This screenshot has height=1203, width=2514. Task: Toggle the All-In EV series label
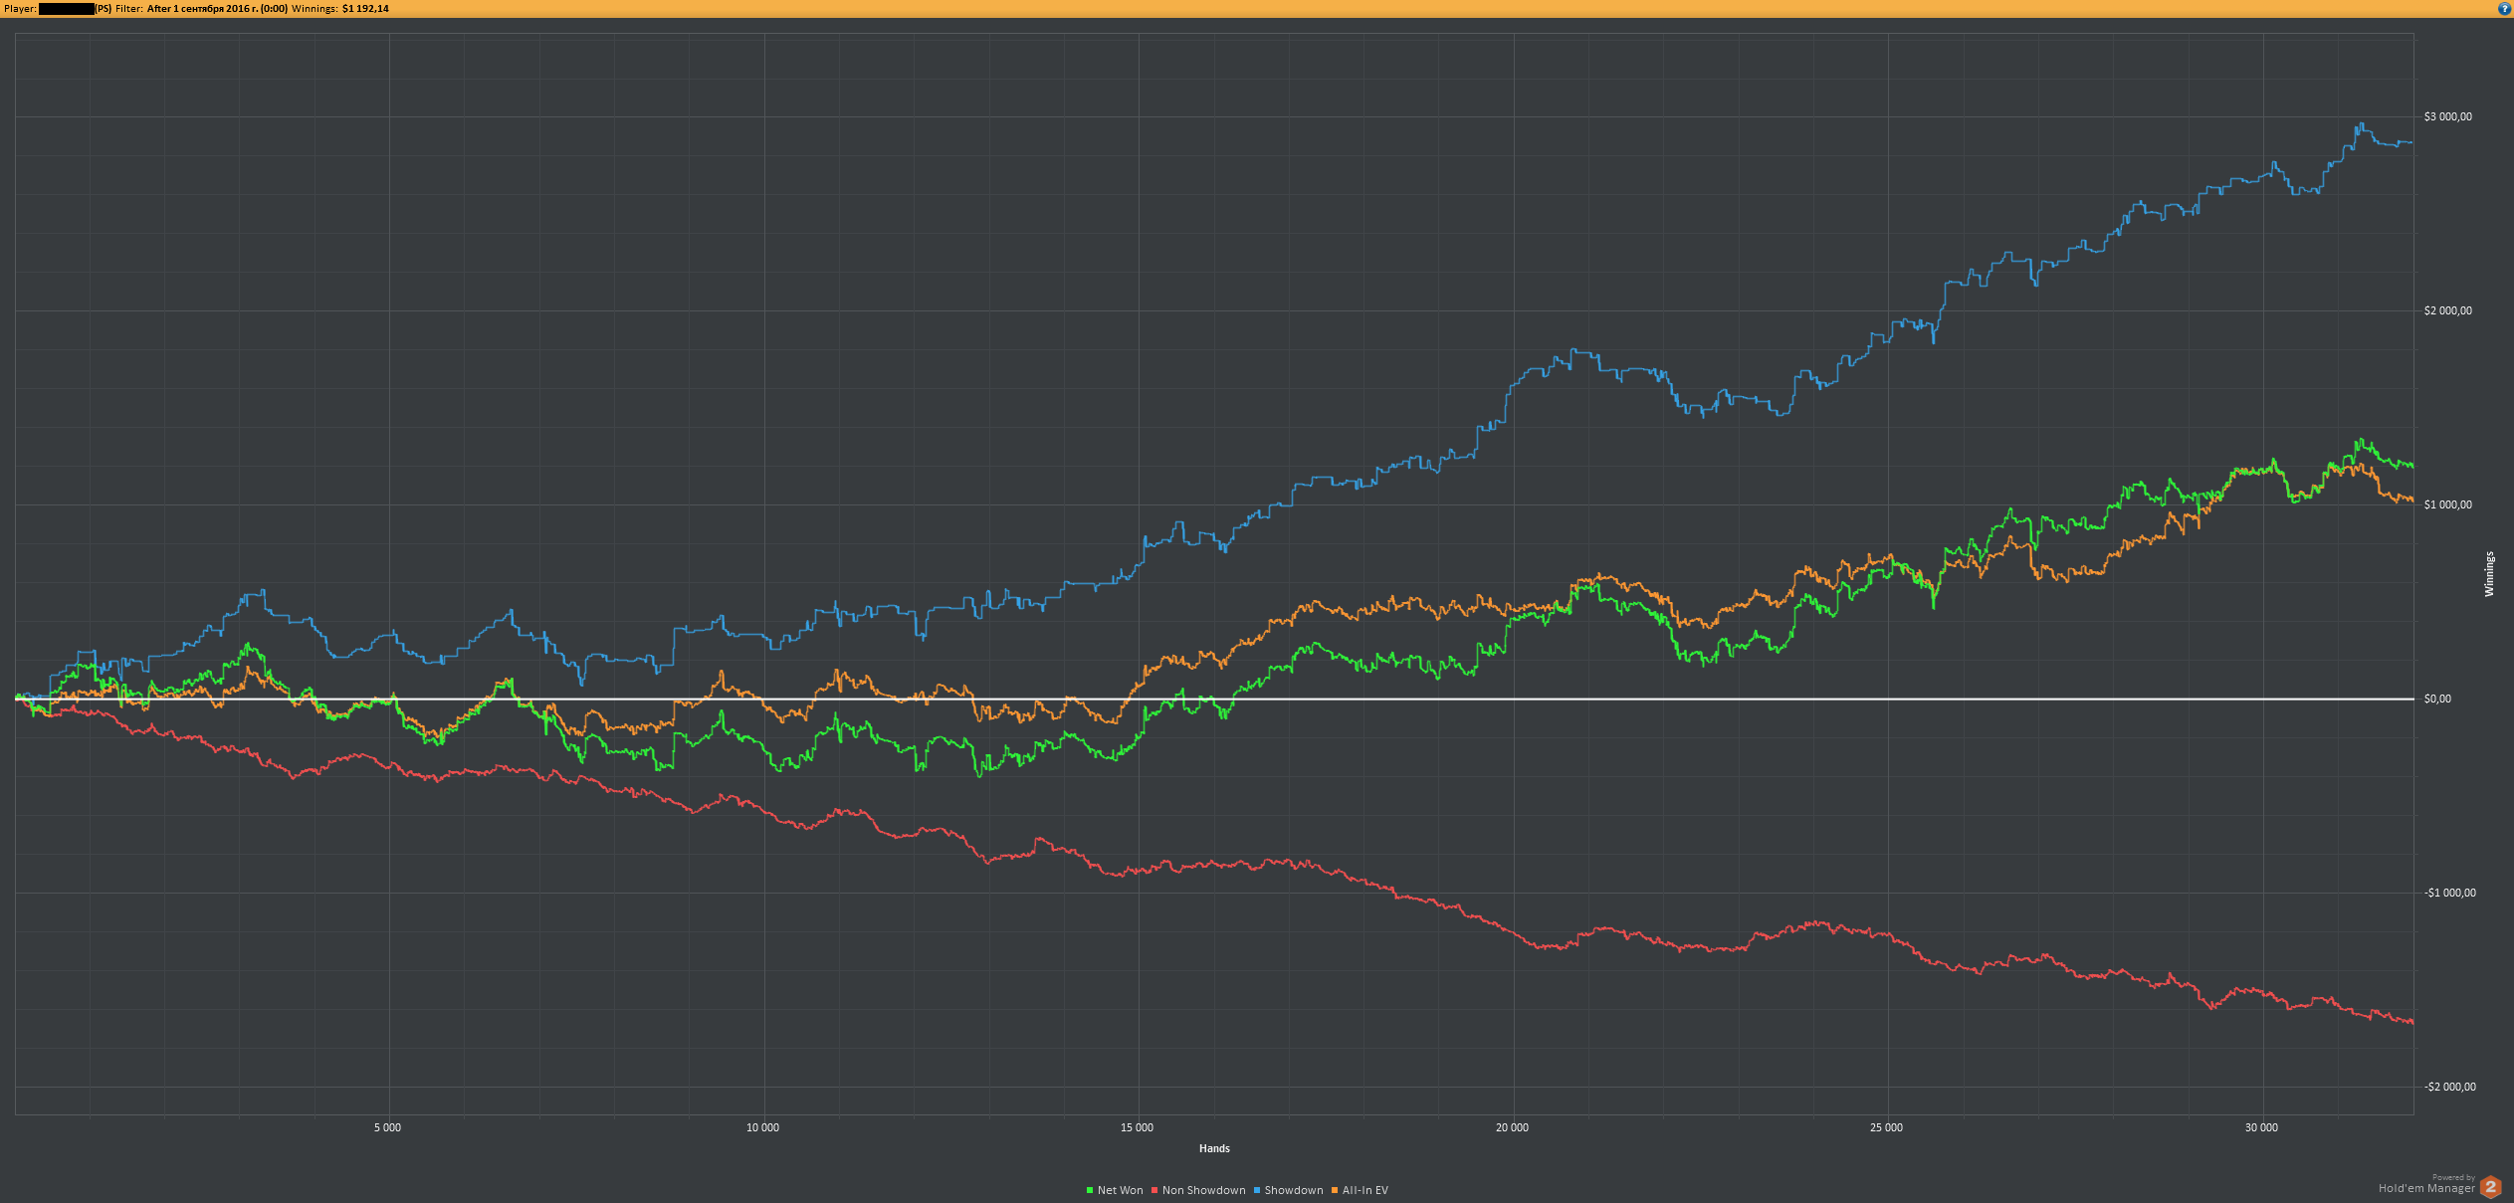[1364, 1190]
